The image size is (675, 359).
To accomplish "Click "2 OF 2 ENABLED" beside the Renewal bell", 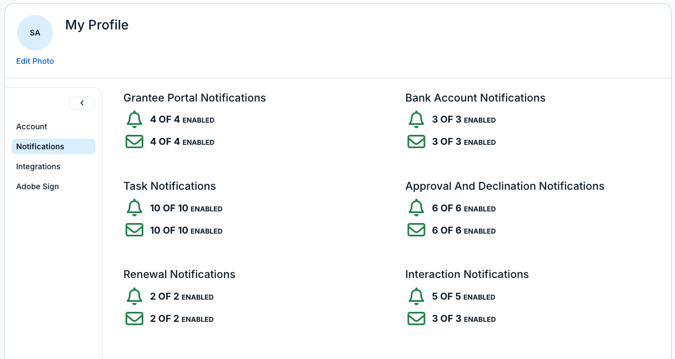I will pyautogui.click(x=182, y=297).
